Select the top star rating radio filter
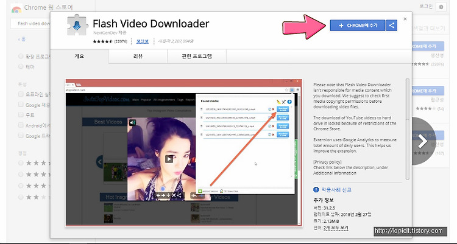The image size is (457, 244). tap(21, 162)
